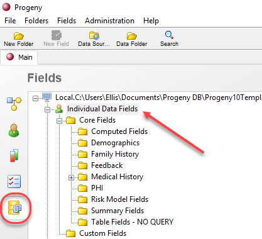Click the Search magnifier toolbar icon
Viewport: 262px width, 239px height.
(169, 35)
